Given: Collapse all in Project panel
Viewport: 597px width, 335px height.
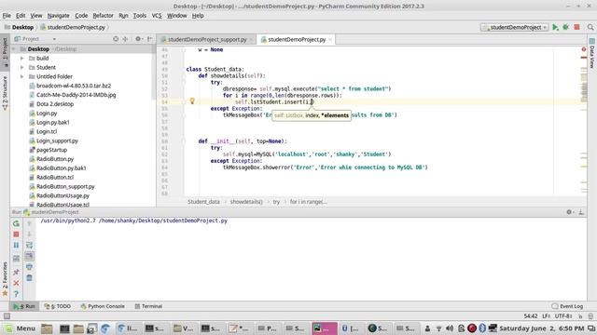Looking at the screenshot, I should point(125,39).
